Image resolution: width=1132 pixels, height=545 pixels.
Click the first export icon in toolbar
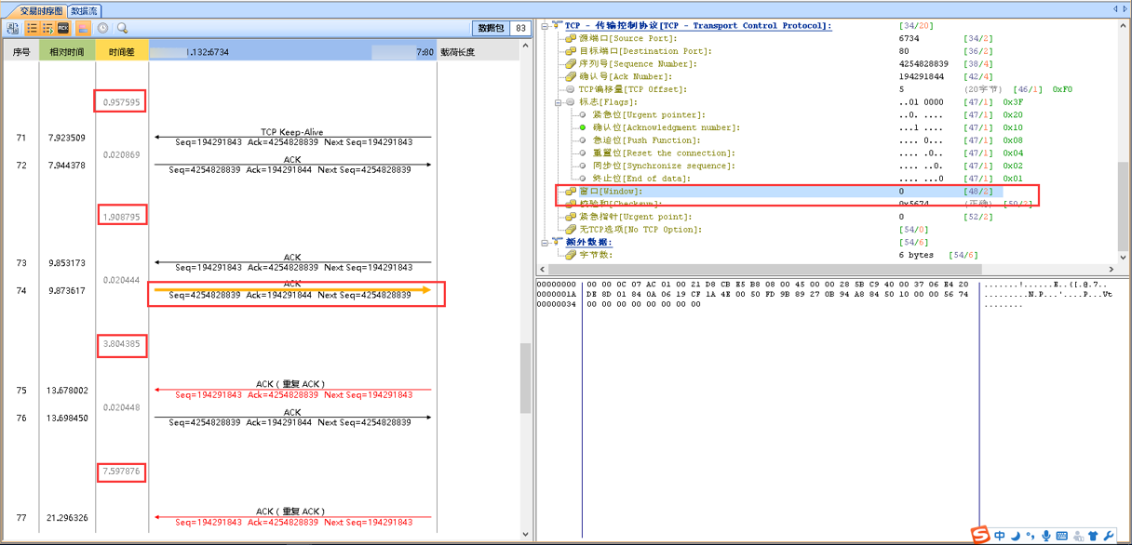13,29
